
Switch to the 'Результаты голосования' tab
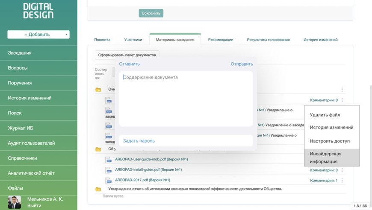[x=268, y=40]
